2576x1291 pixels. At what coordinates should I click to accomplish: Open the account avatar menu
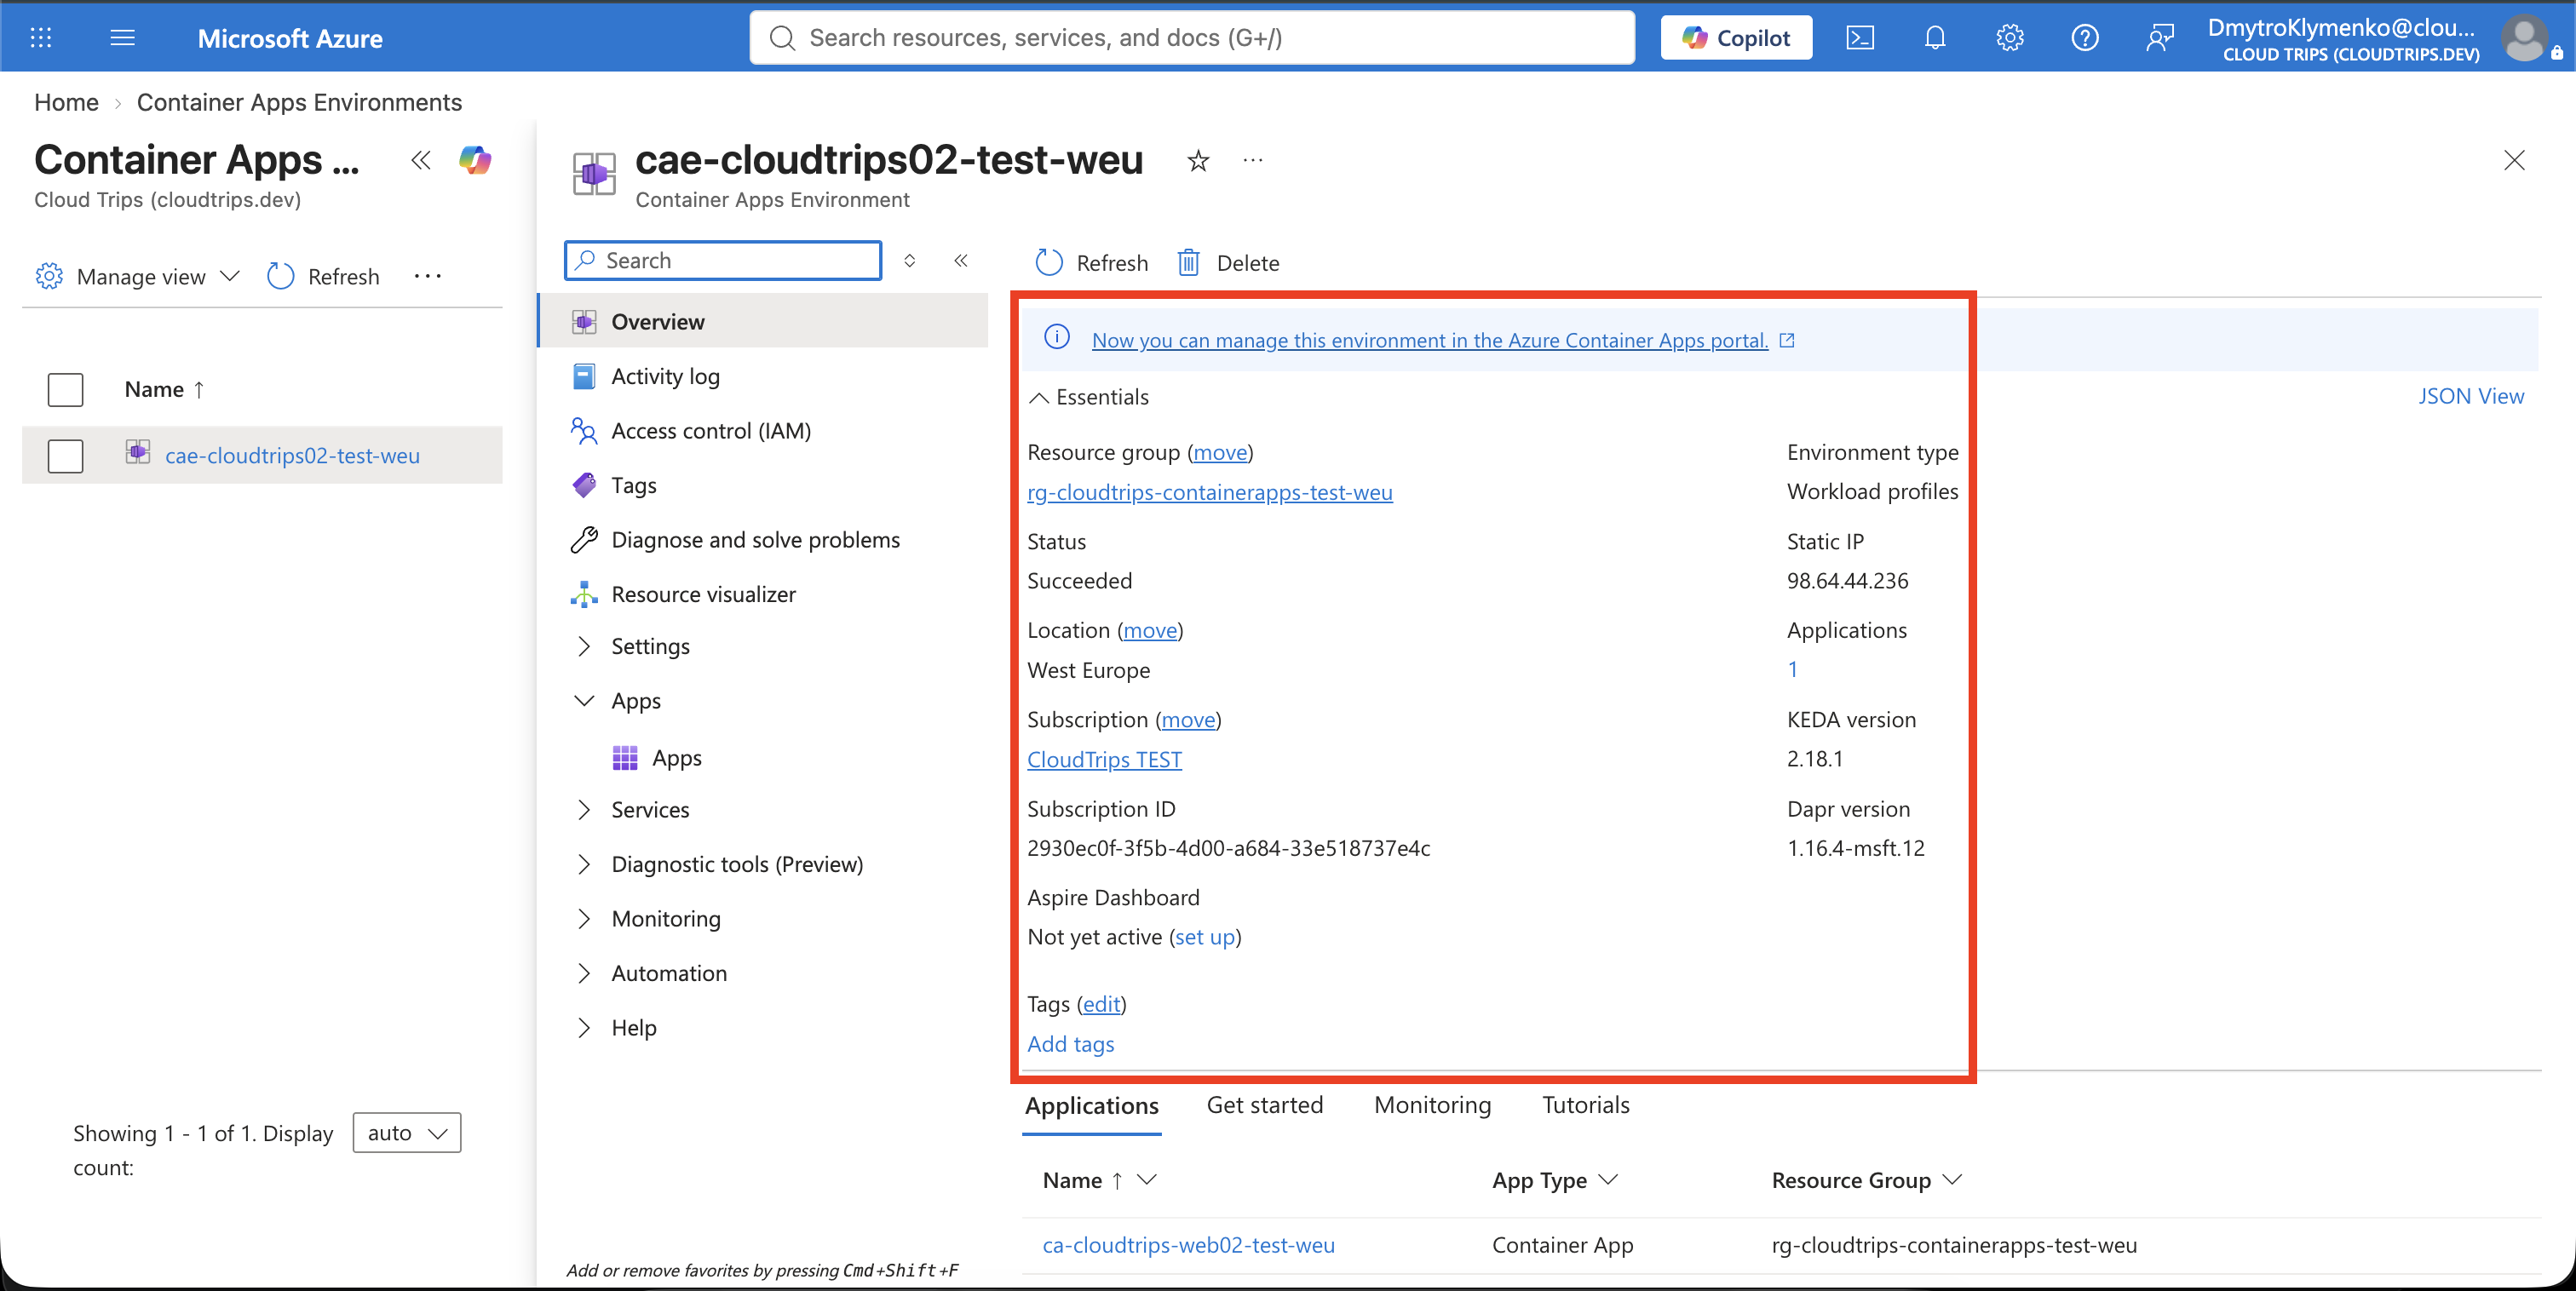(2525, 40)
